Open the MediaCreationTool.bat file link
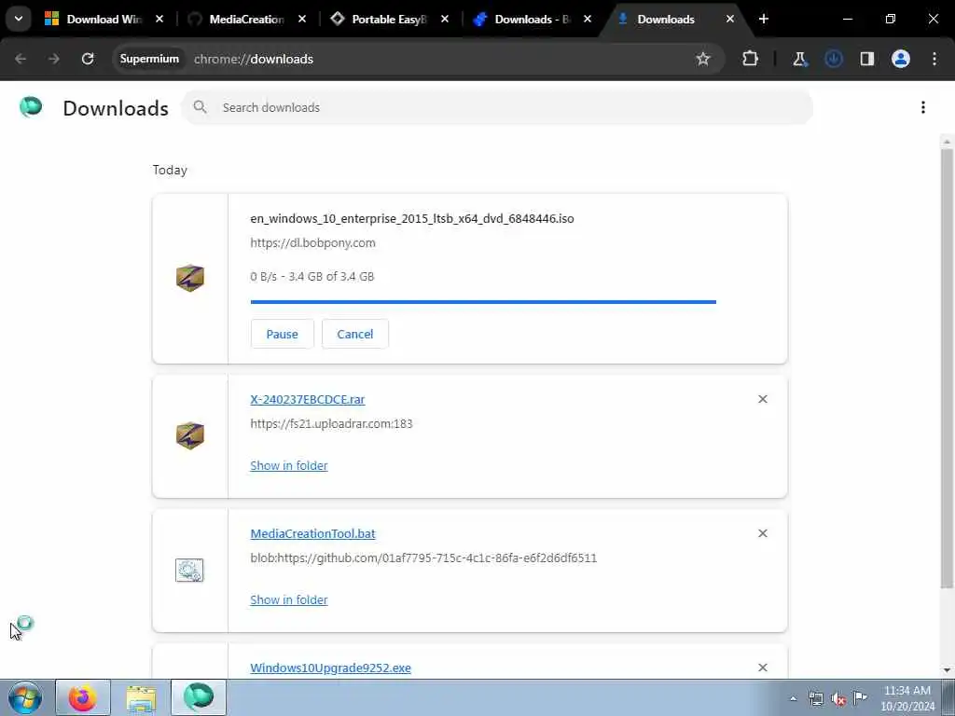 click(312, 534)
